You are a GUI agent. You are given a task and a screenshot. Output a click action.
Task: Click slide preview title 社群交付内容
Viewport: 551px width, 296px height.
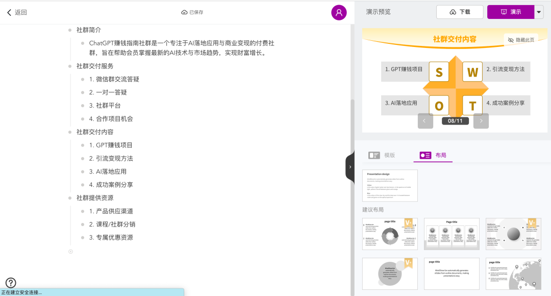pyautogui.click(x=455, y=39)
